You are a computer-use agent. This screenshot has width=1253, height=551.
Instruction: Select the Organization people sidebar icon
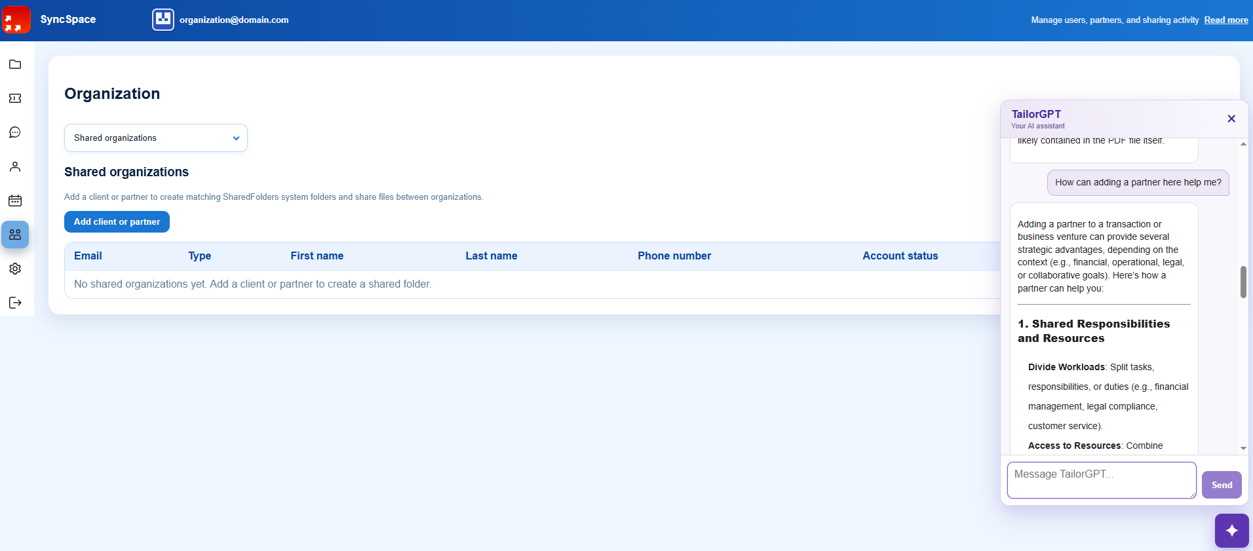(x=15, y=235)
